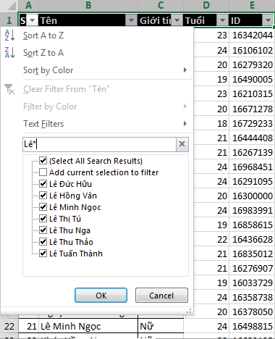The width and height of the screenshot is (275, 339).
Task: Click the Sort Z to A icon
Action: [x=9, y=53]
